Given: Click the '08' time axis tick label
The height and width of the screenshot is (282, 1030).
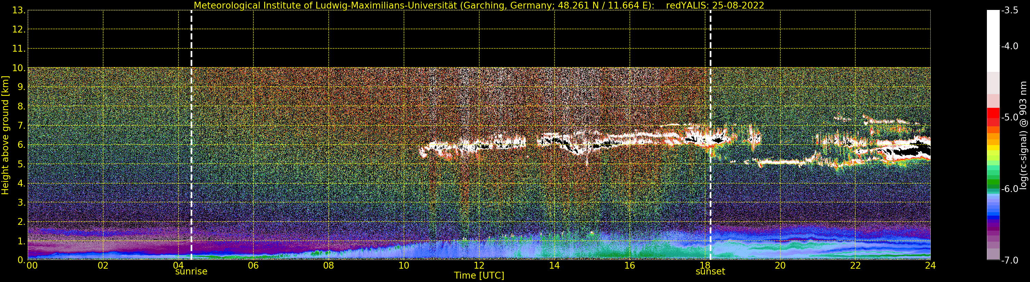Looking at the screenshot, I should (329, 266).
